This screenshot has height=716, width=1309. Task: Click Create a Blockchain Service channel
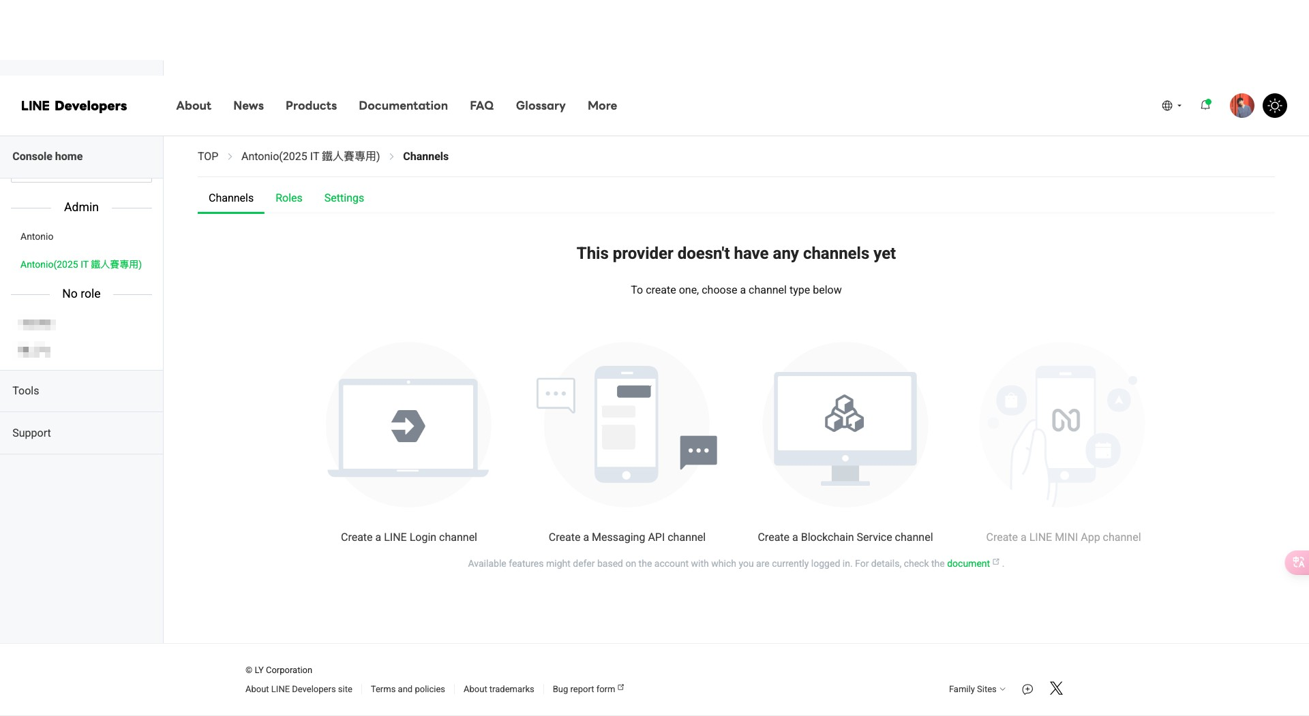click(x=845, y=537)
